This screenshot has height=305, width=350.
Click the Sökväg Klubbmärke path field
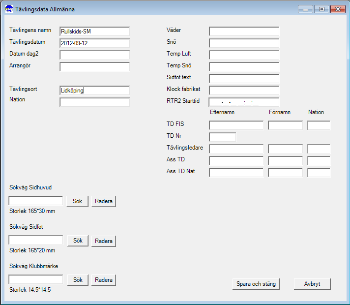(x=36, y=279)
